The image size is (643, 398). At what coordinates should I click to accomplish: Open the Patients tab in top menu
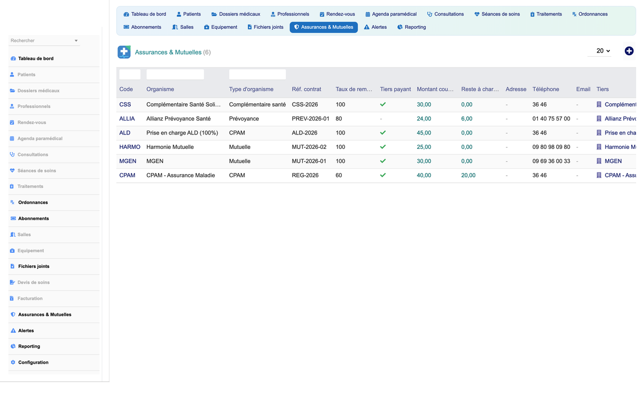pos(189,14)
